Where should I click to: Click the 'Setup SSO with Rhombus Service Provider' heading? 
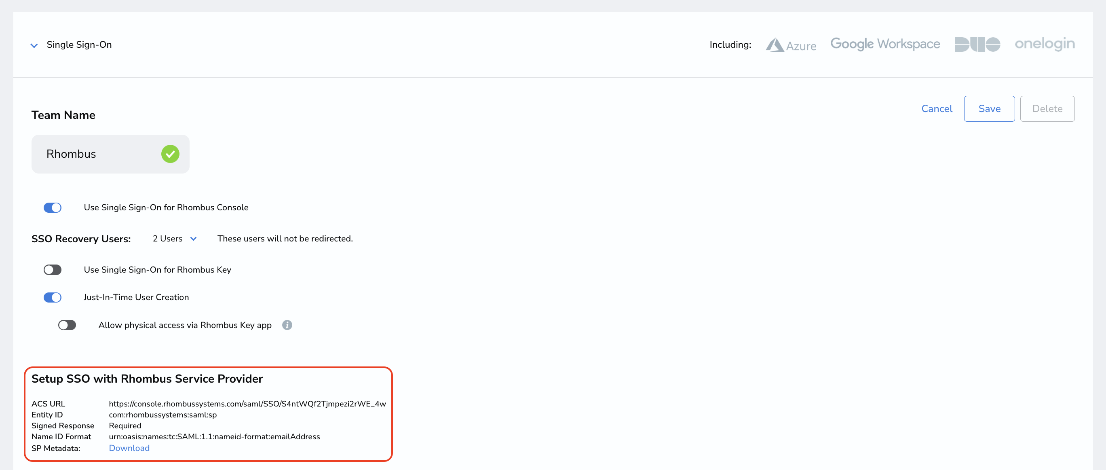click(147, 379)
